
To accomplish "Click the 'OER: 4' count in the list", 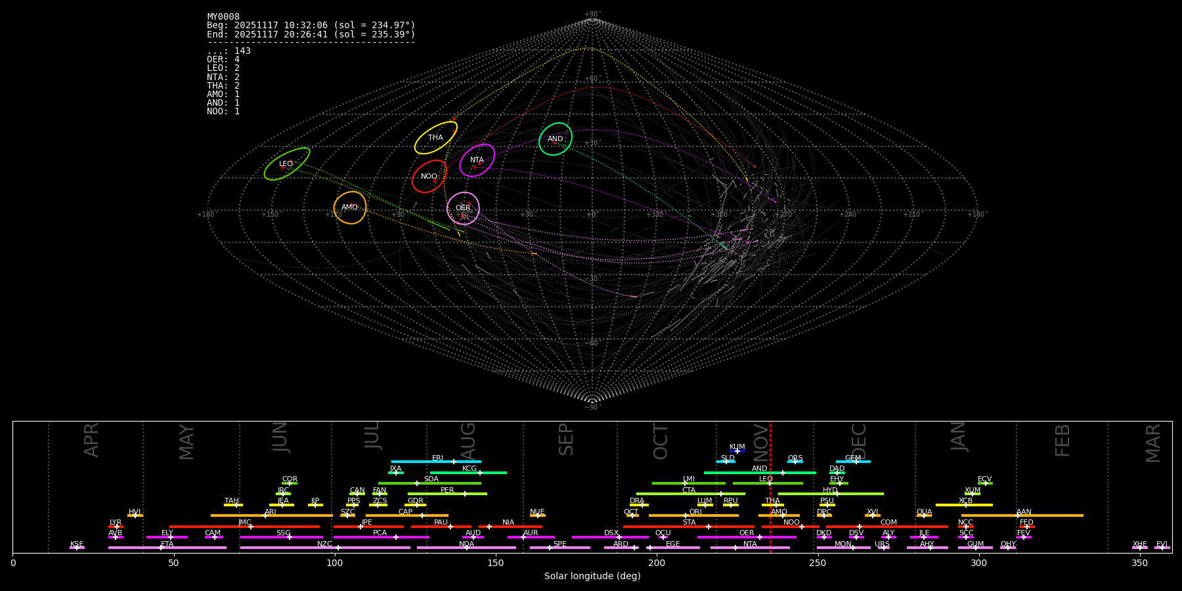I will tap(223, 60).
